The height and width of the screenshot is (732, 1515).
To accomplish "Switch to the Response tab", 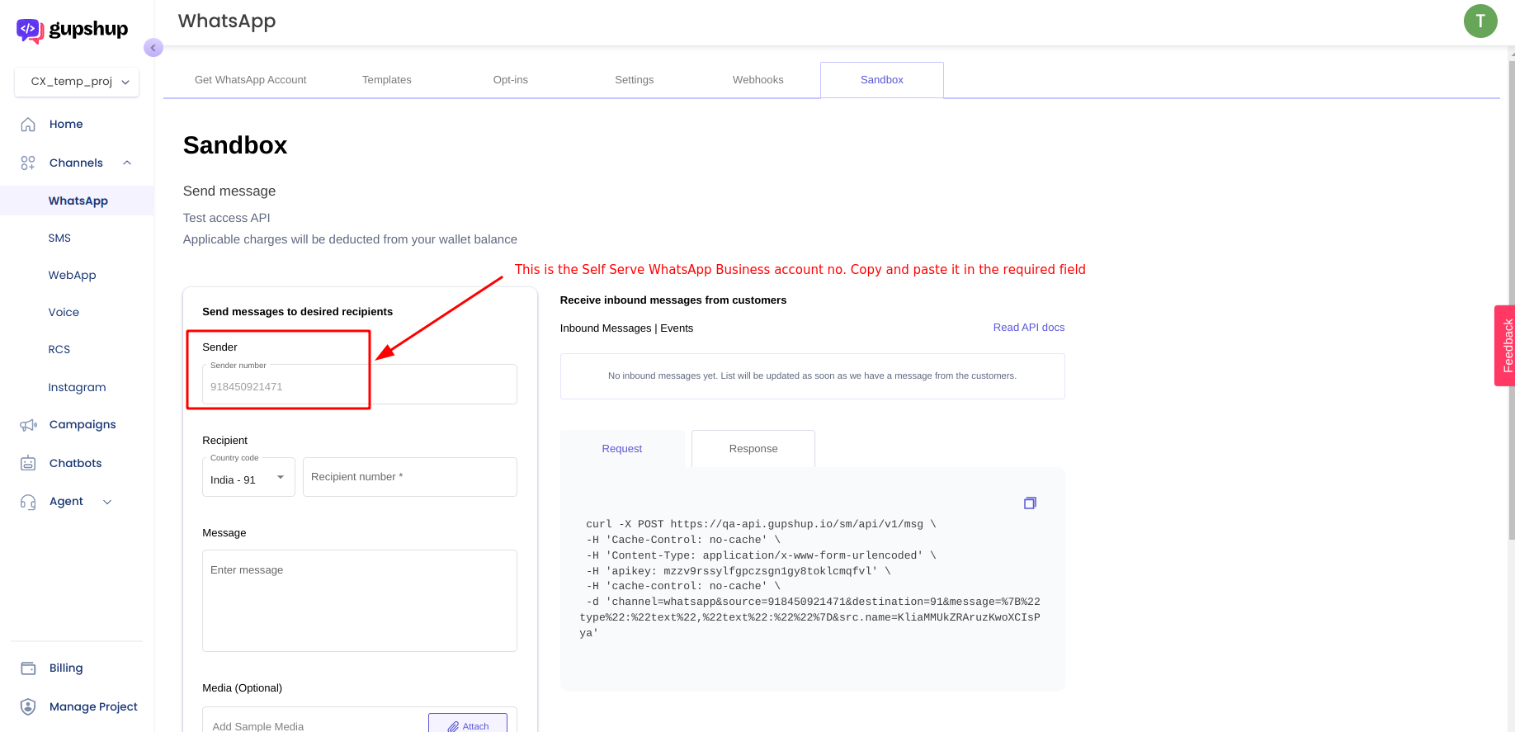I will click(753, 449).
